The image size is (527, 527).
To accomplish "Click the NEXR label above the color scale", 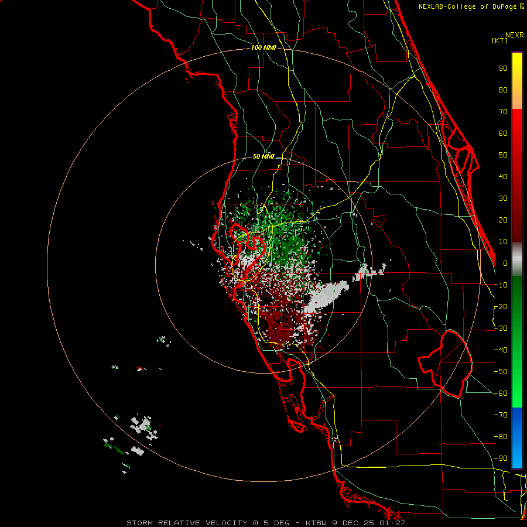I will [515, 35].
